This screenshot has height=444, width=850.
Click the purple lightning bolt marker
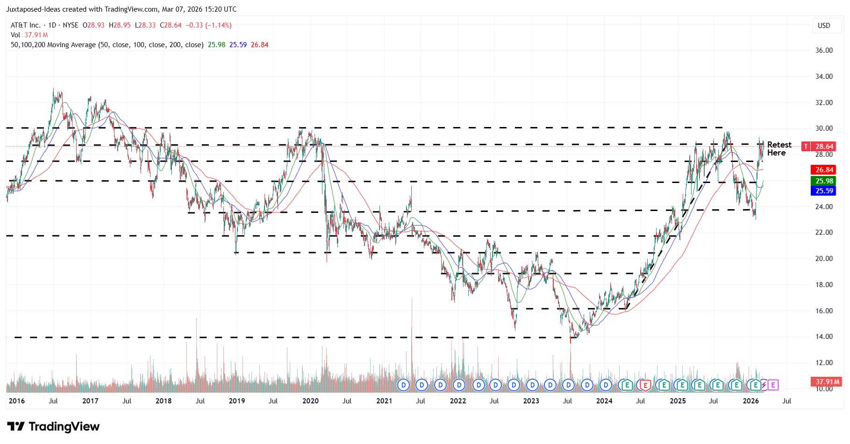pyautogui.click(x=764, y=385)
